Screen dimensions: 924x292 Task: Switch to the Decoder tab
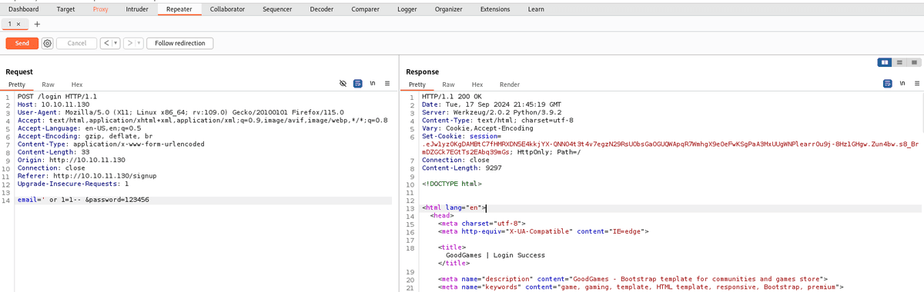click(x=321, y=8)
